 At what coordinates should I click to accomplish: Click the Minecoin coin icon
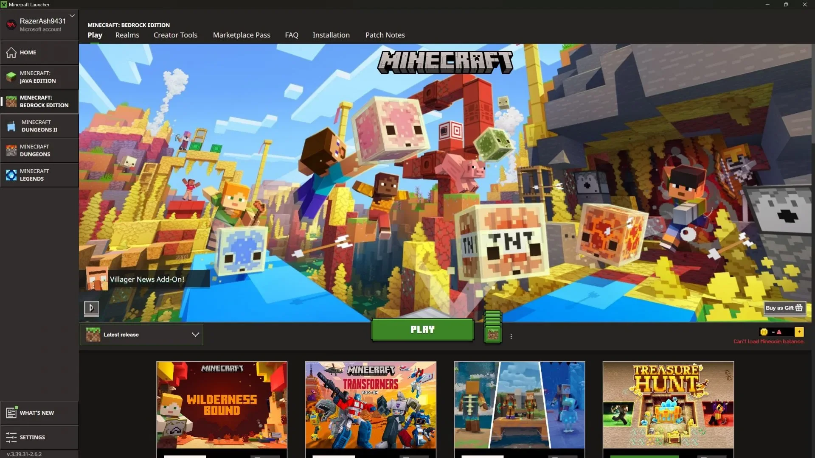point(764,332)
